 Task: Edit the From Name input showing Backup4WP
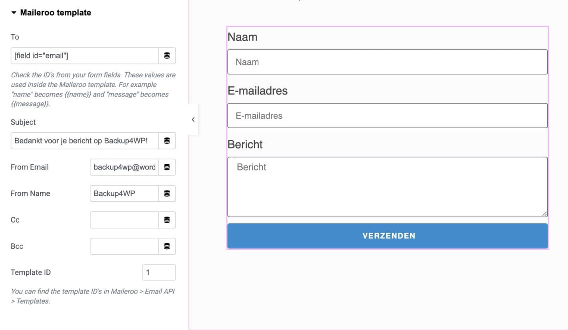[x=124, y=194]
